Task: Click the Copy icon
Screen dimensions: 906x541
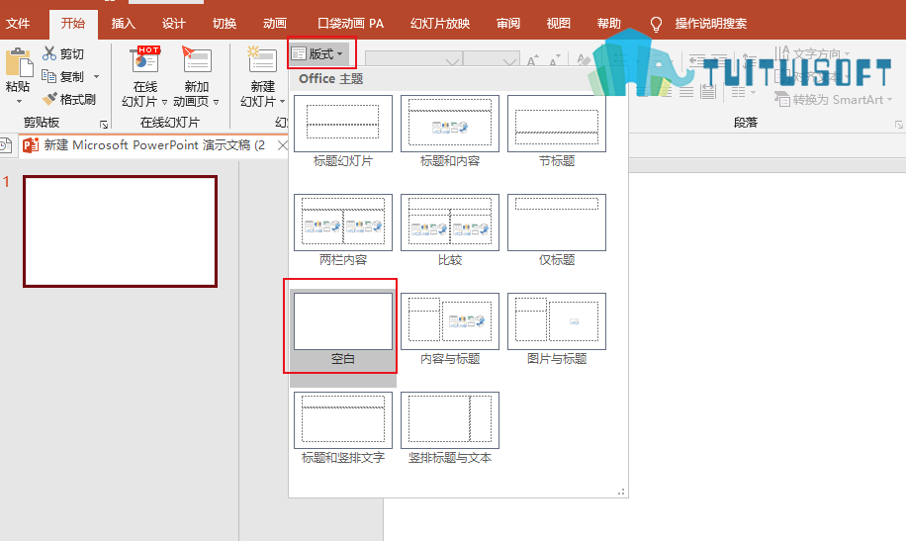Action: [49, 76]
